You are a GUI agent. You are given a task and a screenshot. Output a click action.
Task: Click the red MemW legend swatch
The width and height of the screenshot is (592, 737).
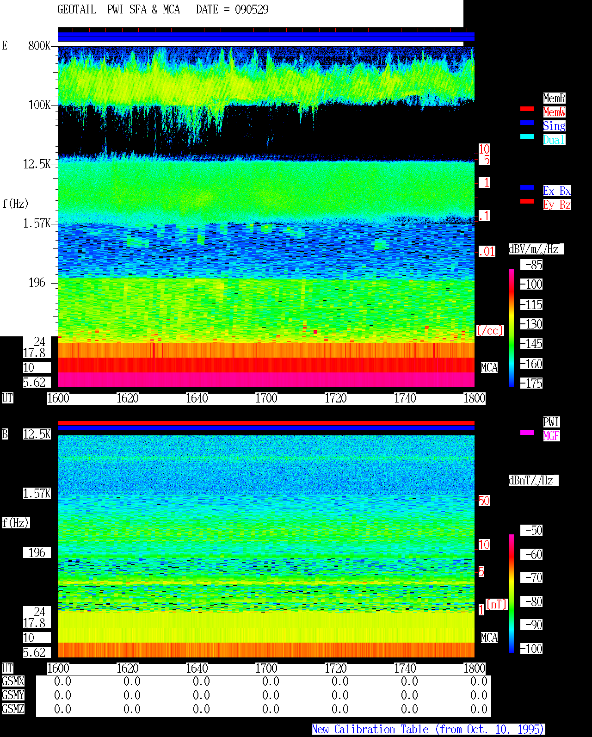tap(527, 109)
